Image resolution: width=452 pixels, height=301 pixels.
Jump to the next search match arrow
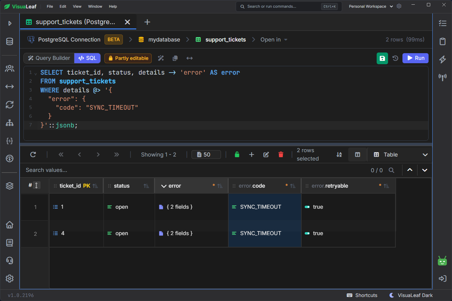[425, 170]
